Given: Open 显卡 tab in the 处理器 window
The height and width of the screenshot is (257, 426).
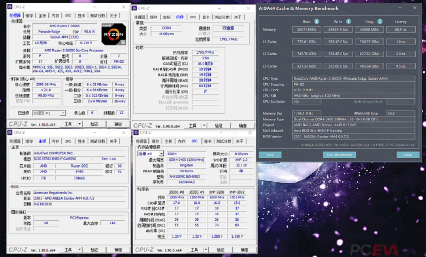Looking at the screenshot, I should click(x=81, y=16).
